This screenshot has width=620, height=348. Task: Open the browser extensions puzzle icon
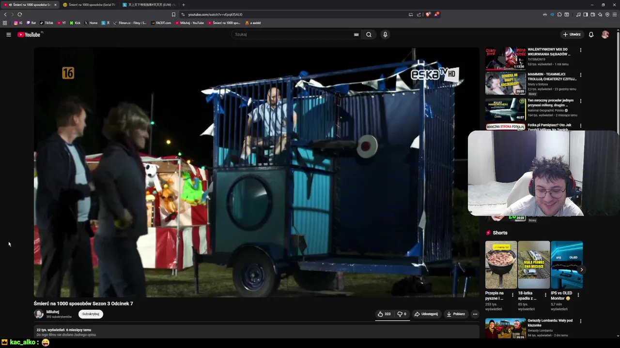pos(559,14)
